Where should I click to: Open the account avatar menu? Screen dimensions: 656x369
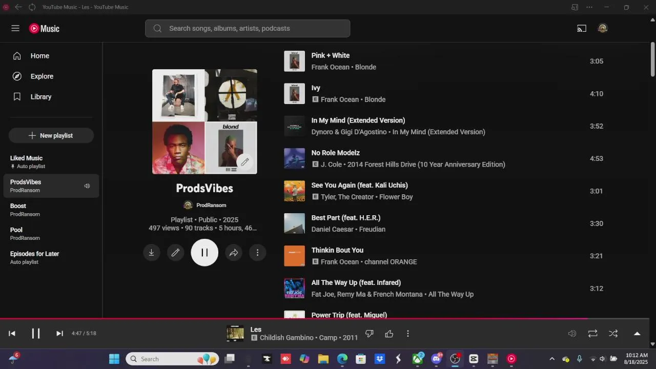pyautogui.click(x=603, y=29)
